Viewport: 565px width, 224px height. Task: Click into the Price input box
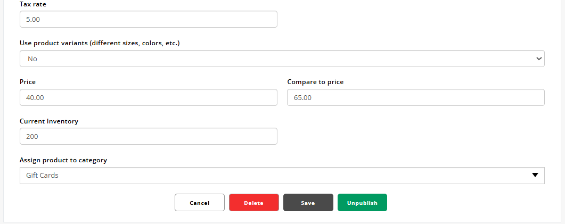[148, 98]
